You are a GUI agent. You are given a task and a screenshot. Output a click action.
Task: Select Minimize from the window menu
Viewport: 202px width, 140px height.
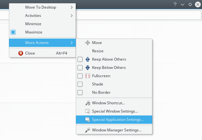(33, 24)
